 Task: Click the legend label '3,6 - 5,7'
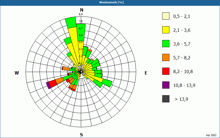click(182, 44)
